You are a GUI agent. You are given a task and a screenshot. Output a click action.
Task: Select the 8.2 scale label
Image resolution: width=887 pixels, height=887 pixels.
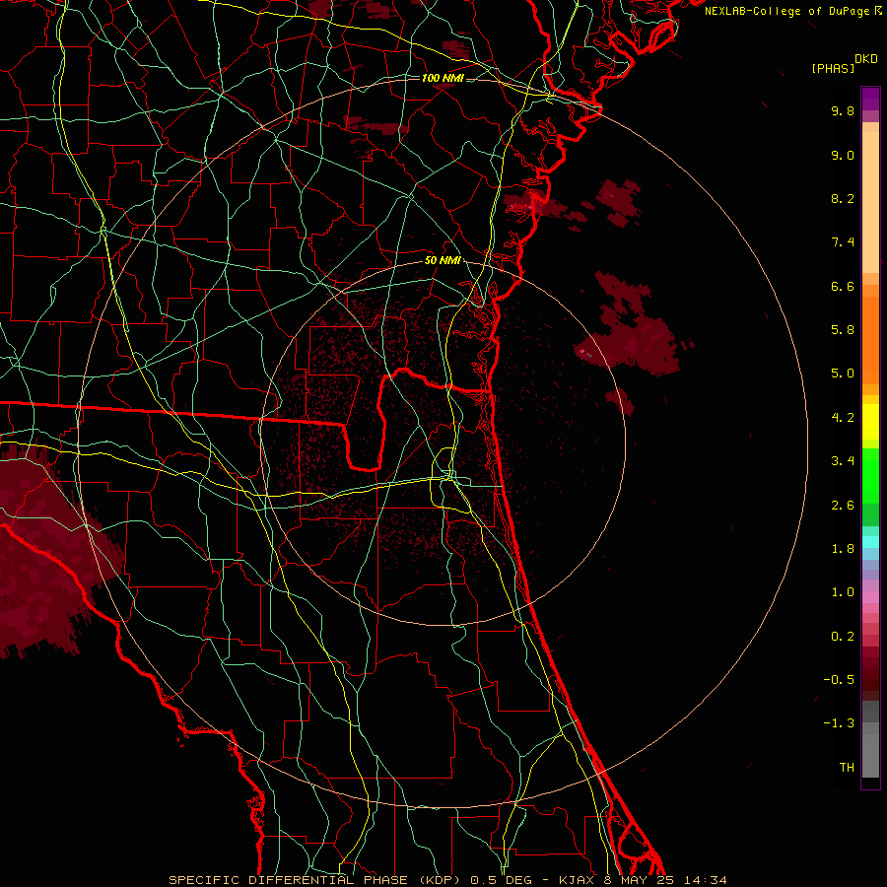pyautogui.click(x=843, y=198)
